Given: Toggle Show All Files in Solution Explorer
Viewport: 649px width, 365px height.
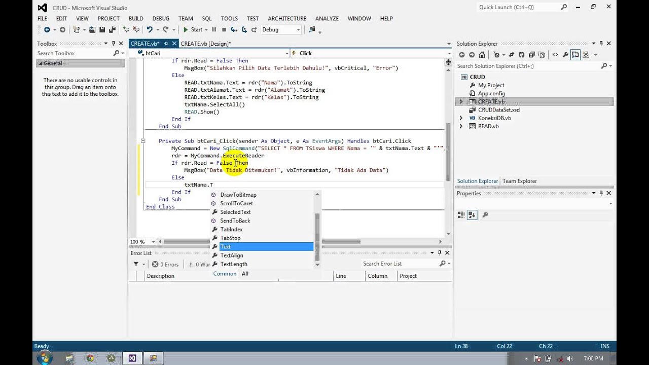Looking at the screenshot, I should [542, 55].
